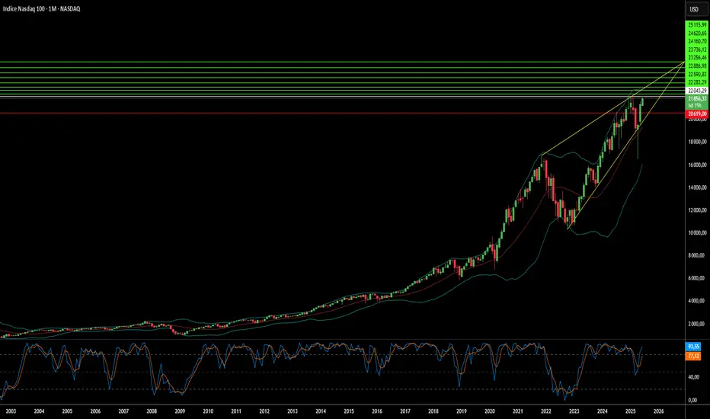
Task: Click the 2004 label on time axis
Action: pos(39,411)
